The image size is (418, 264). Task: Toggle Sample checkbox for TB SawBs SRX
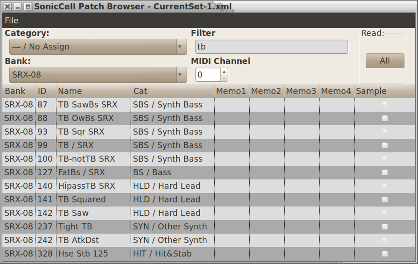(385, 105)
